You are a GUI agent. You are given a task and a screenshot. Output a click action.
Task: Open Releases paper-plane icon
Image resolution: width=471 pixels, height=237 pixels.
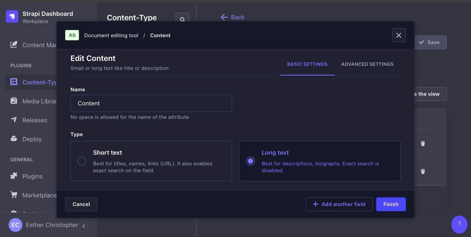point(14,120)
